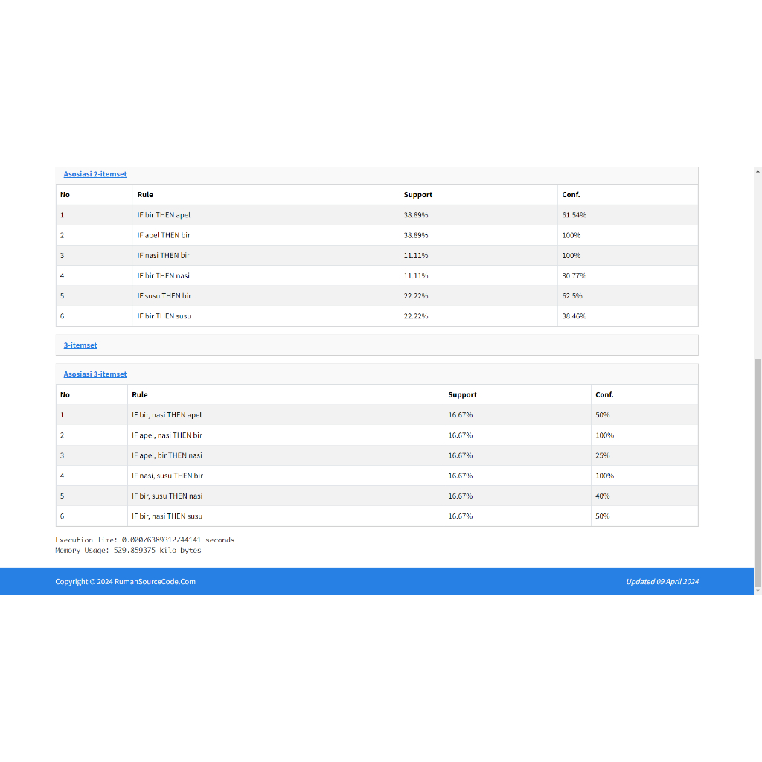Select the 'IF bir THEN apel' rule row

(164, 215)
